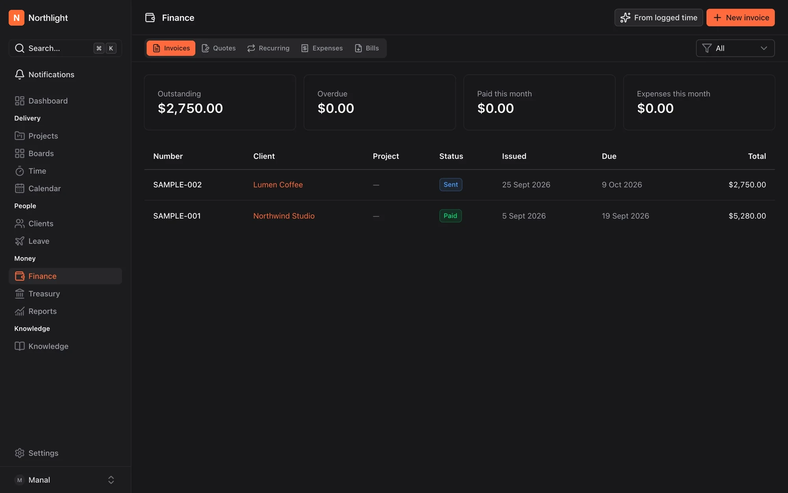Expand the Manal account switcher
The image size is (788, 493).
click(65, 480)
